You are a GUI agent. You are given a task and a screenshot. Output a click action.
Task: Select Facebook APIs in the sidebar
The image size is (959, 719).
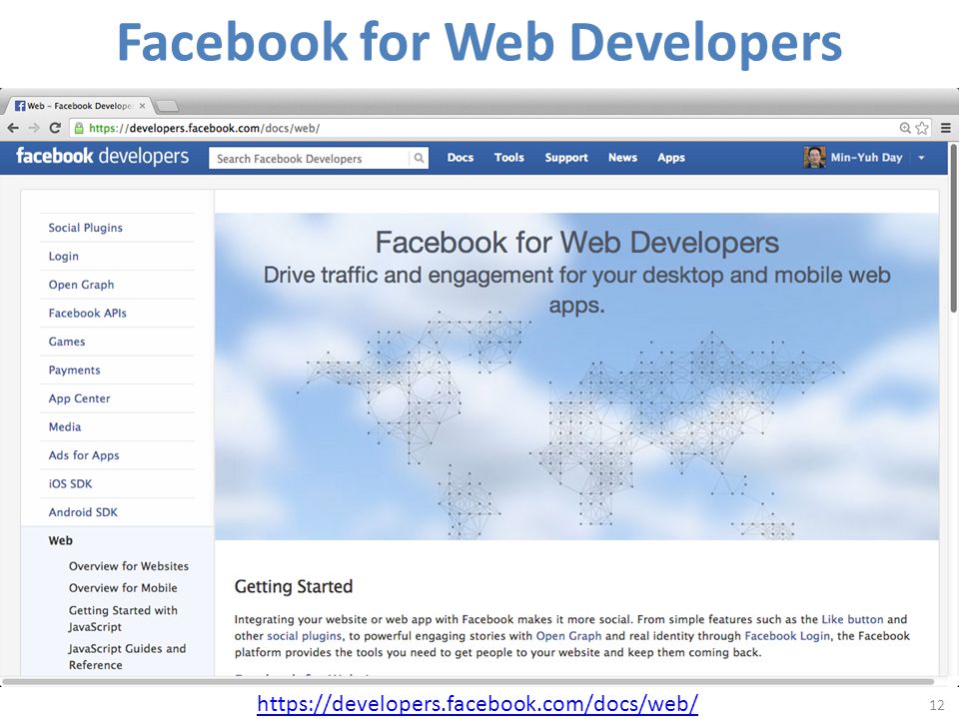tap(88, 313)
